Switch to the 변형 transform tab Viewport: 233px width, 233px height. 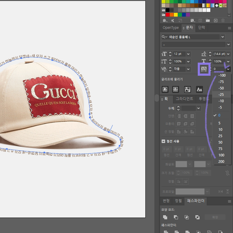click(166, 201)
